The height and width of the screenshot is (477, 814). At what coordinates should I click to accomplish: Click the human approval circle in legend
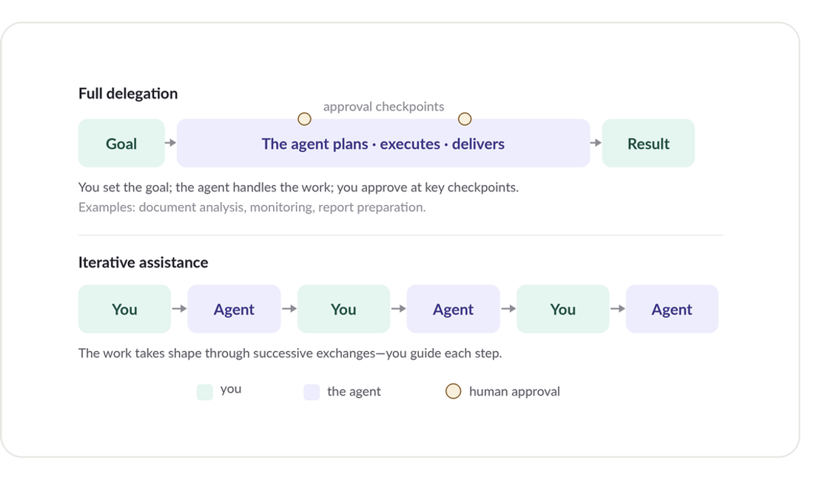click(x=453, y=391)
